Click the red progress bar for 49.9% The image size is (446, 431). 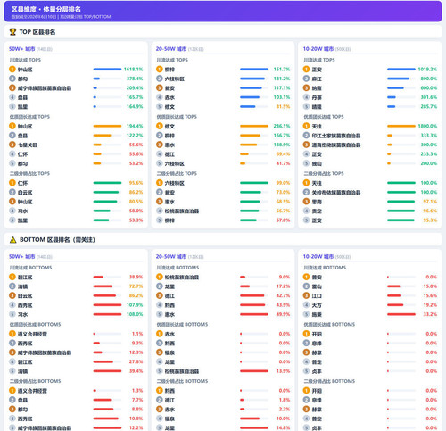point(254,314)
